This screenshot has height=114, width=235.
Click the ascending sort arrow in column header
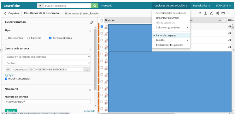tap(220, 20)
